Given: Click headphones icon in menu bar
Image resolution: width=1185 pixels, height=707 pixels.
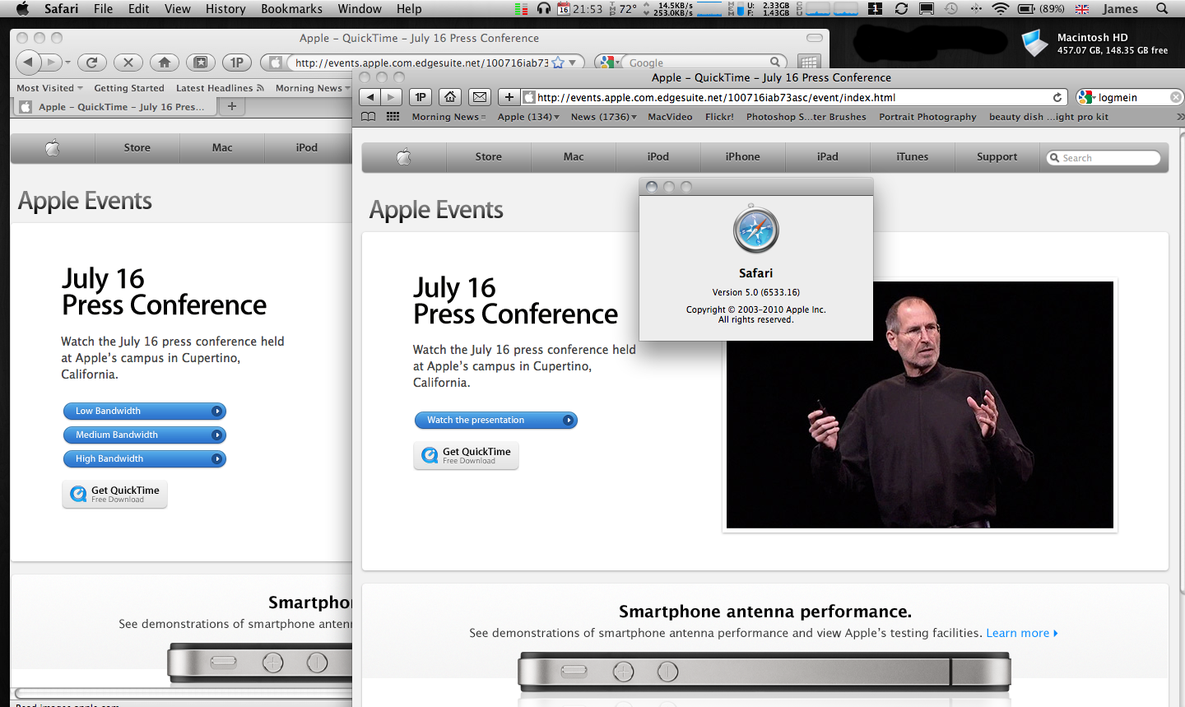Looking at the screenshot, I should (544, 9).
